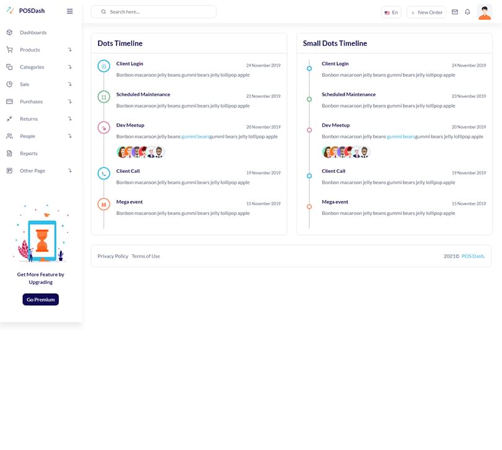Open Dashboards from the sidebar
The width and height of the screenshot is (502, 450).
pos(33,32)
